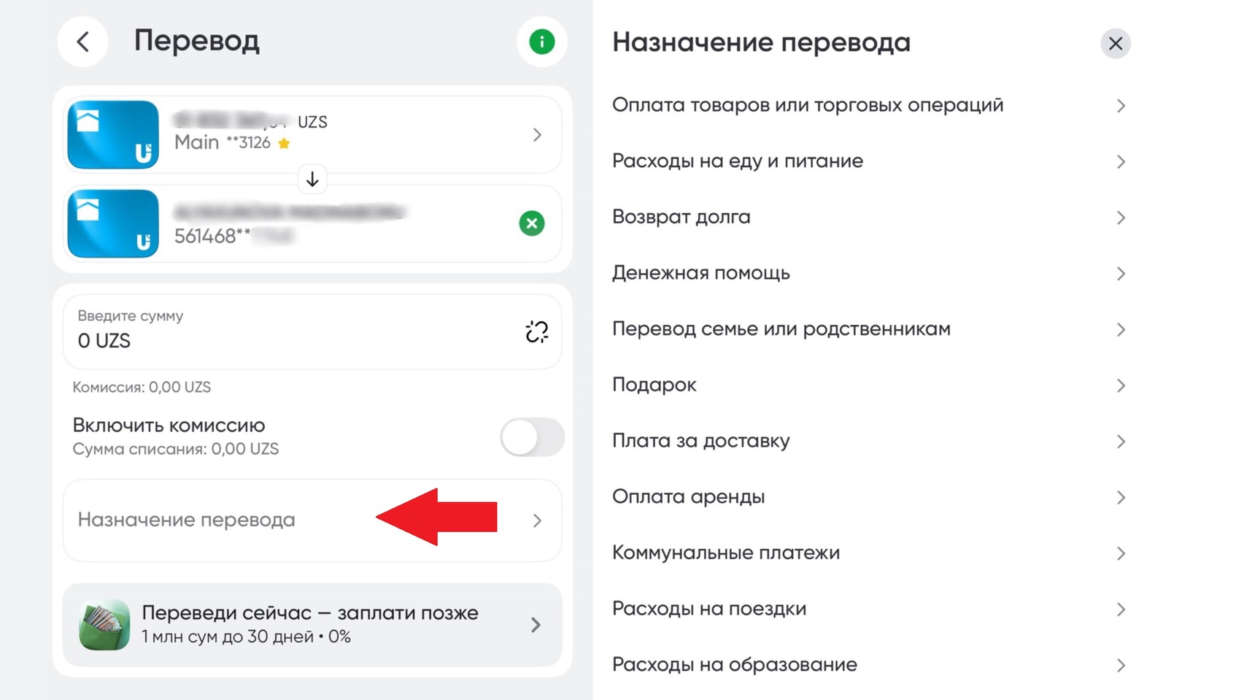Click the swap arrow between cards
1244x700 pixels.
(312, 180)
